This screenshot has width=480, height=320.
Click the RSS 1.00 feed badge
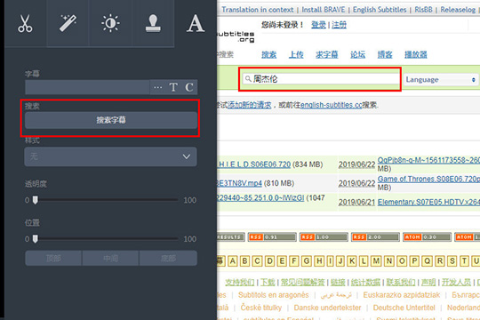(324, 237)
